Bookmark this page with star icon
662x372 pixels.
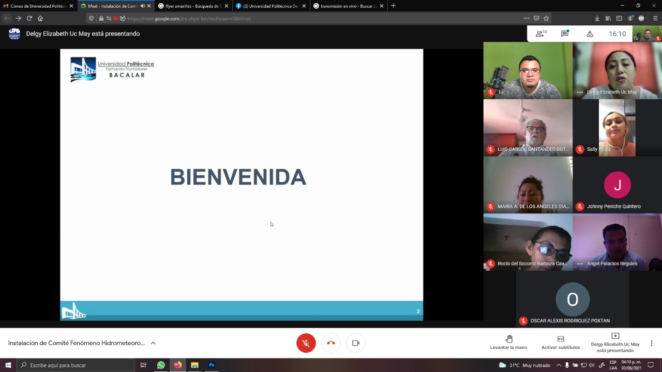tap(546, 18)
